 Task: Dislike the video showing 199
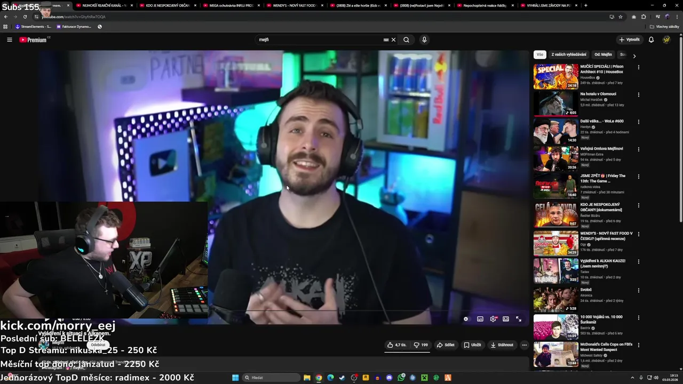(x=421, y=345)
